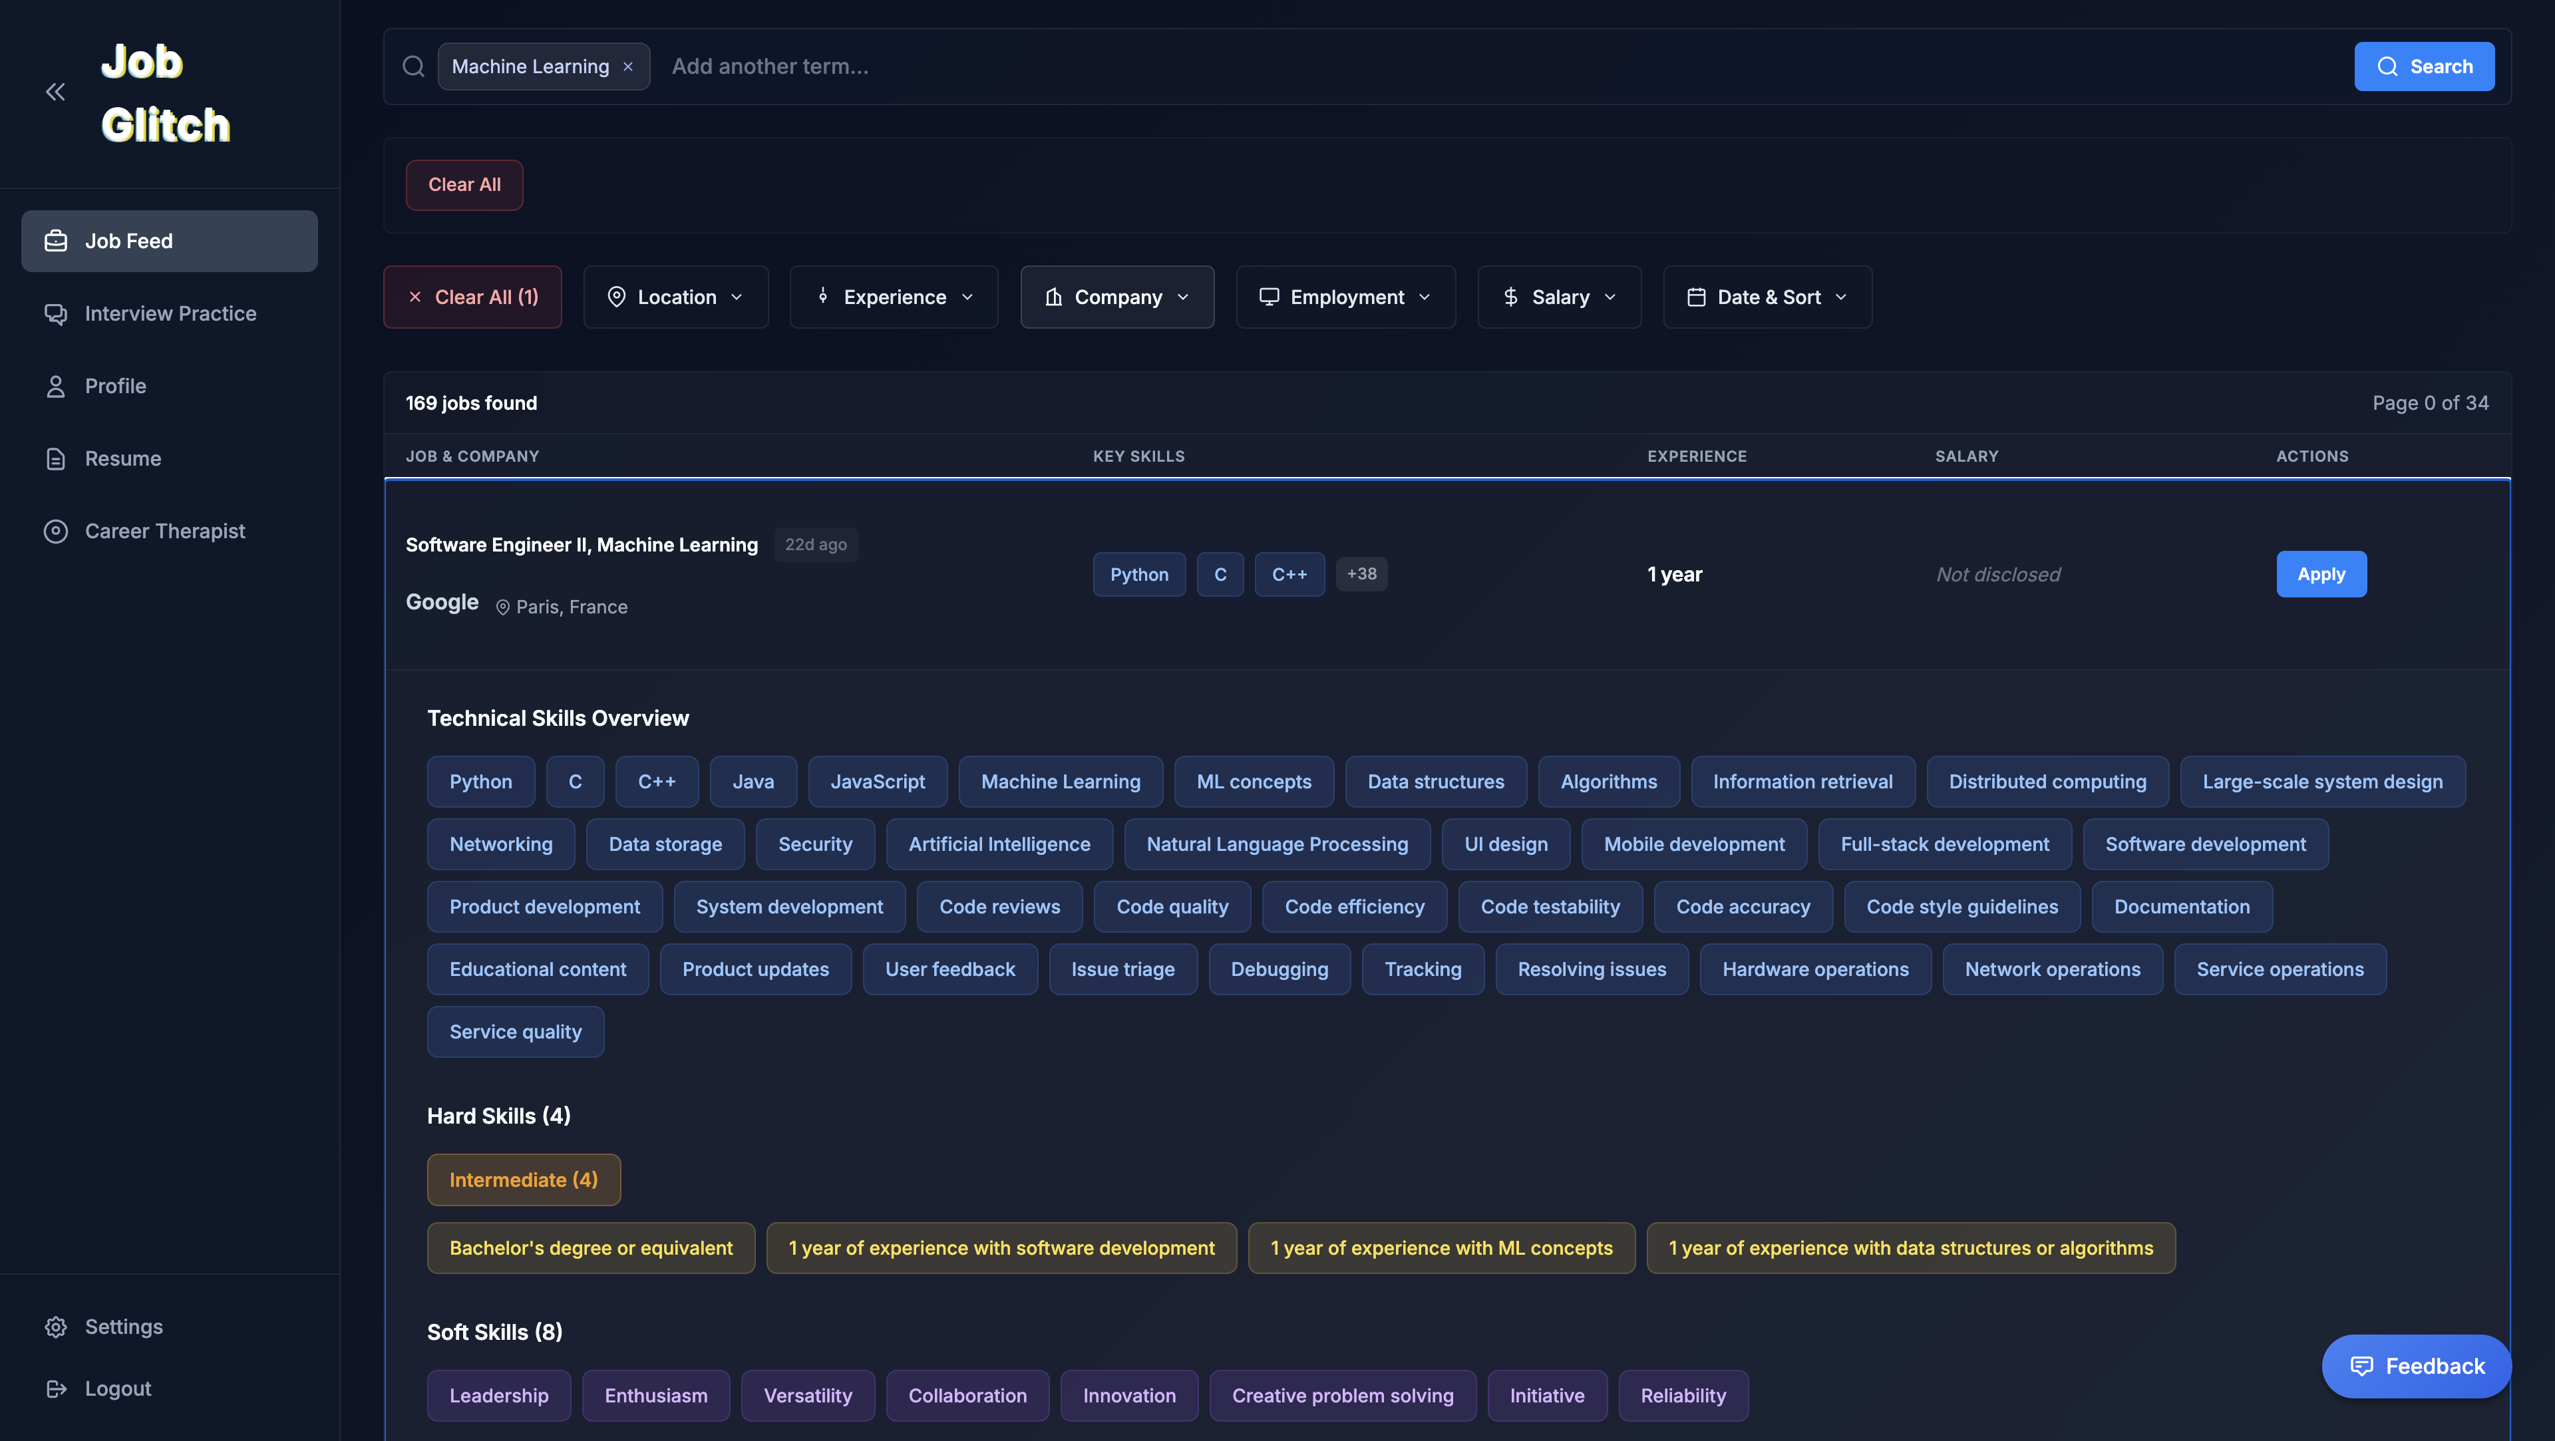The height and width of the screenshot is (1441, 2555).
Task: Open Profile via the person icon
Action: pyautogui.click(x=55, y=386)
